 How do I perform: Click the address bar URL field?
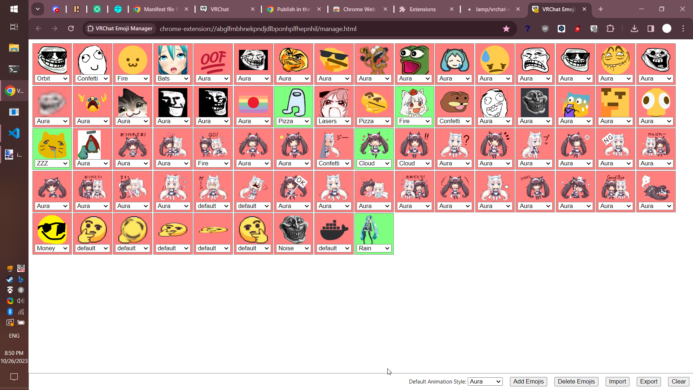point(258,29)
